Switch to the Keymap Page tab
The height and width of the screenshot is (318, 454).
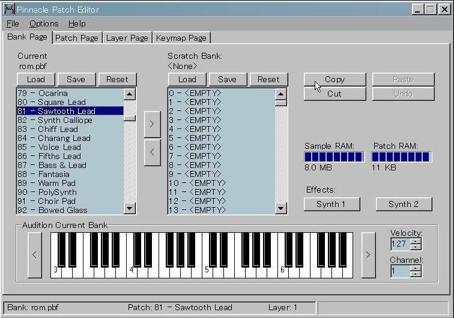[x=181, y=38]
